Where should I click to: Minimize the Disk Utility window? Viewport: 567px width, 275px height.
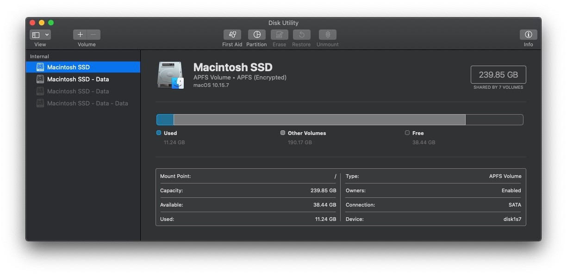pyautogui.click(x=42, y=23)
